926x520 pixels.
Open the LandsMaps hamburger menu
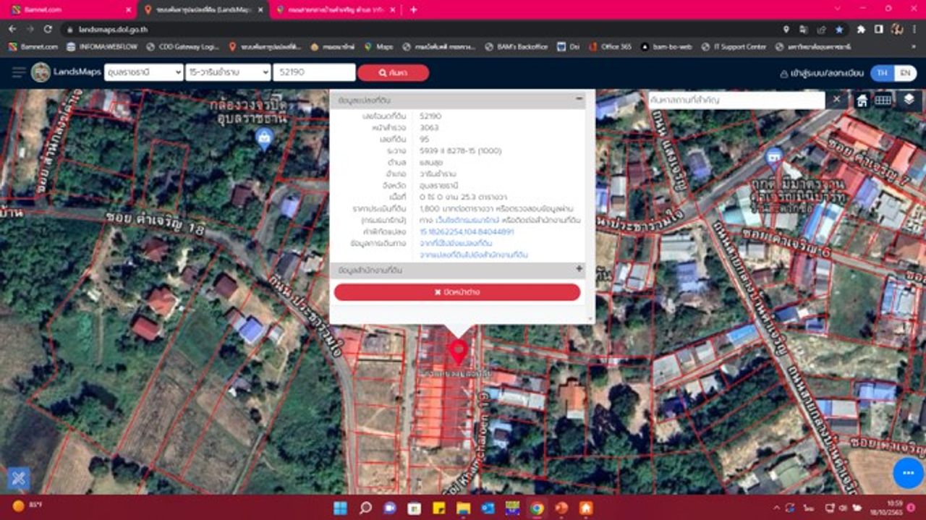pos(18,72)
